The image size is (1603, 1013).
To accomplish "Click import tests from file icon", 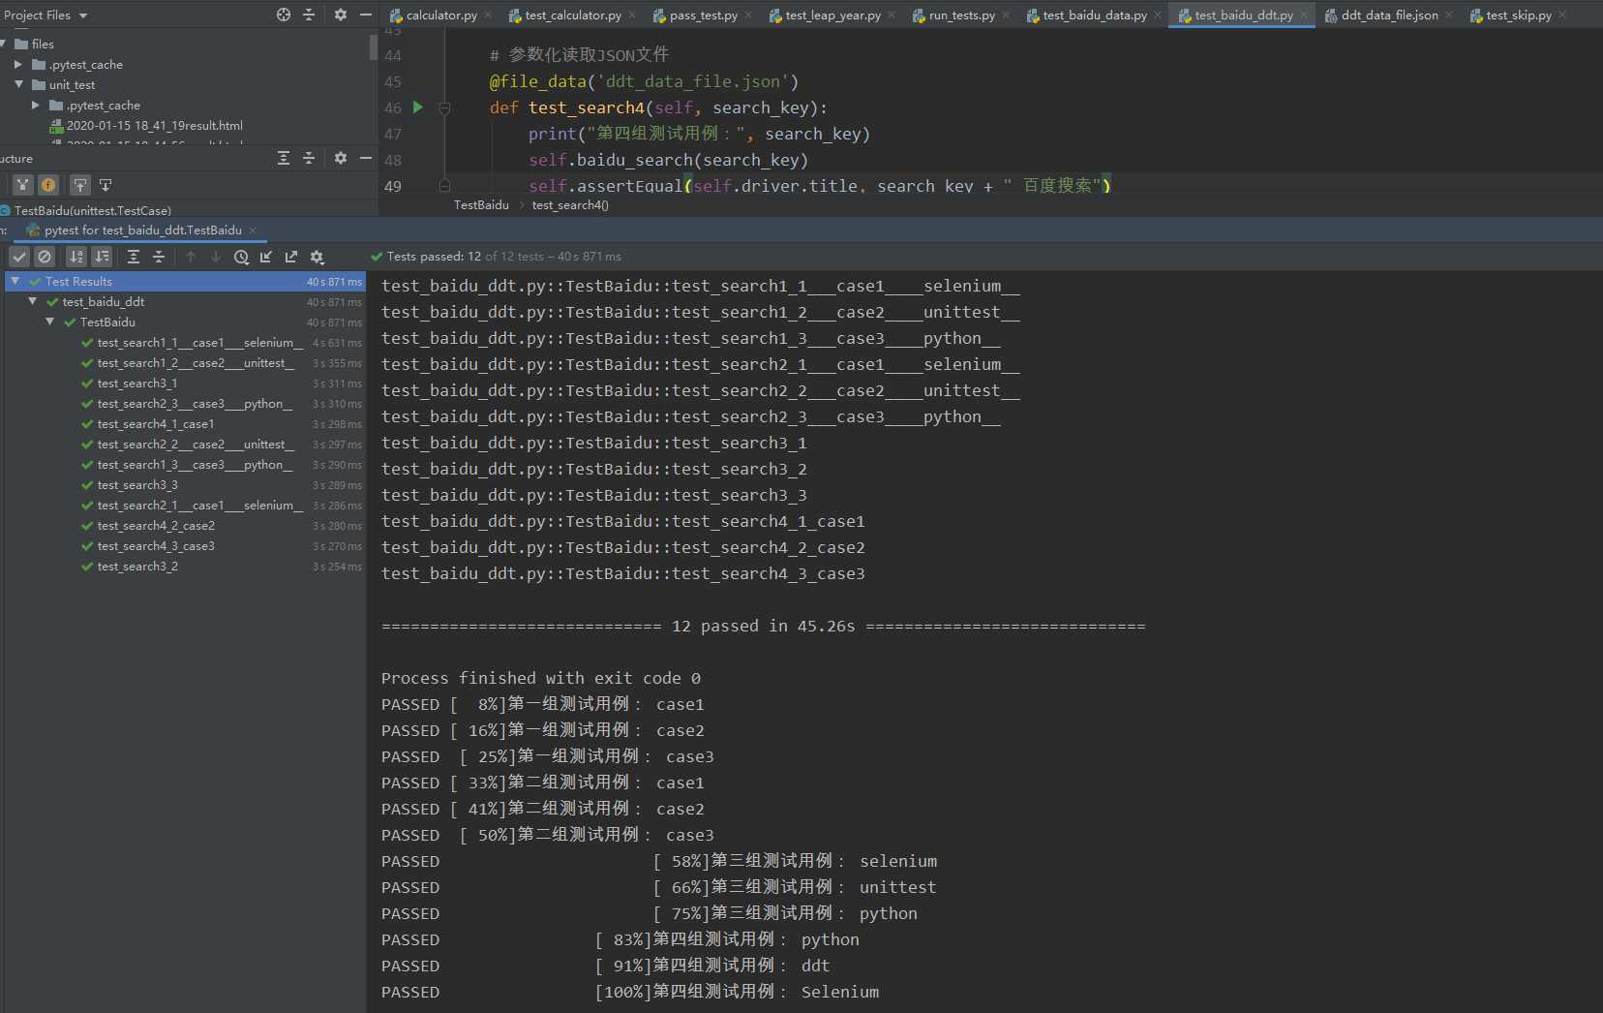I will point(266,257).
